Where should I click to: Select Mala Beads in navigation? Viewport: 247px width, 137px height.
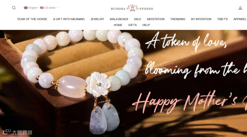(119, 19)
